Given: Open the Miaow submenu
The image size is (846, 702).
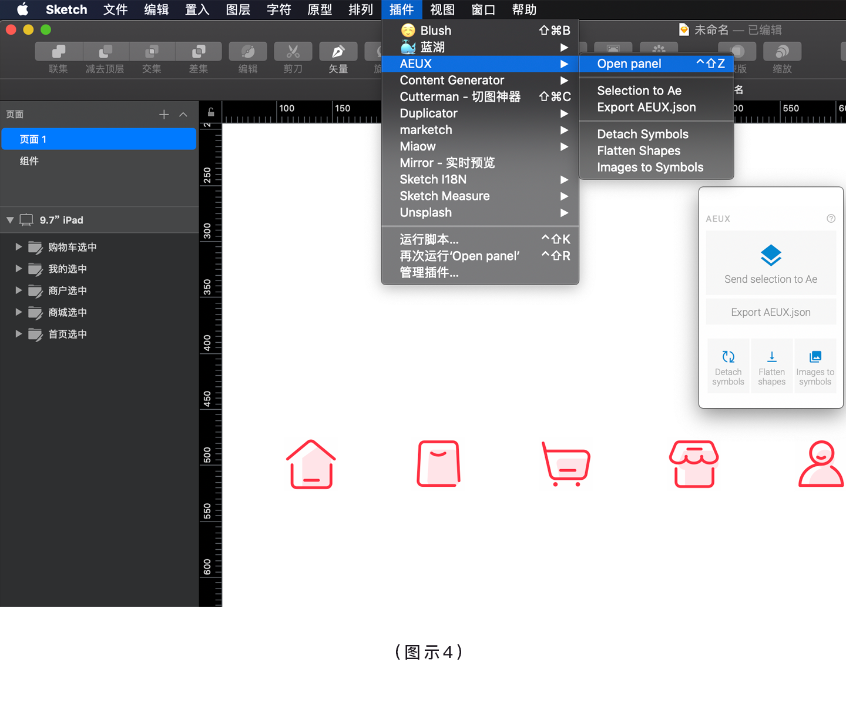Looking at the screenshot, I should coord(480,146).
